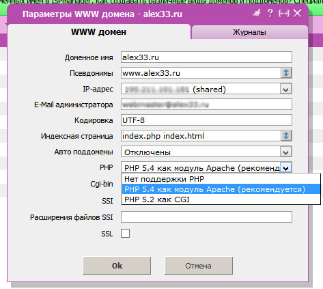Close the WWW domain parameters dialog
The width and height of the screenshot is (323, 289).
click(298, 14)
